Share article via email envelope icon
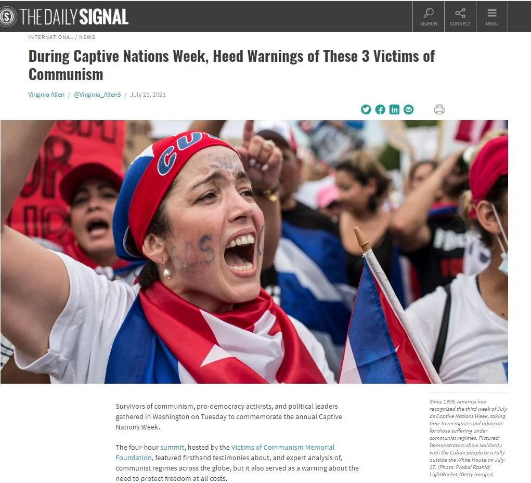The image size is (531, 483). tap(408, 110)
